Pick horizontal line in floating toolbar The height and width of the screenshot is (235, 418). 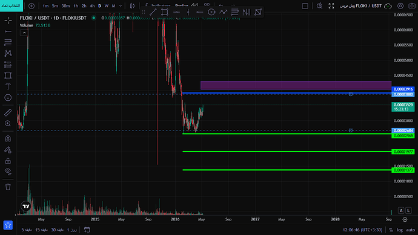176,12
